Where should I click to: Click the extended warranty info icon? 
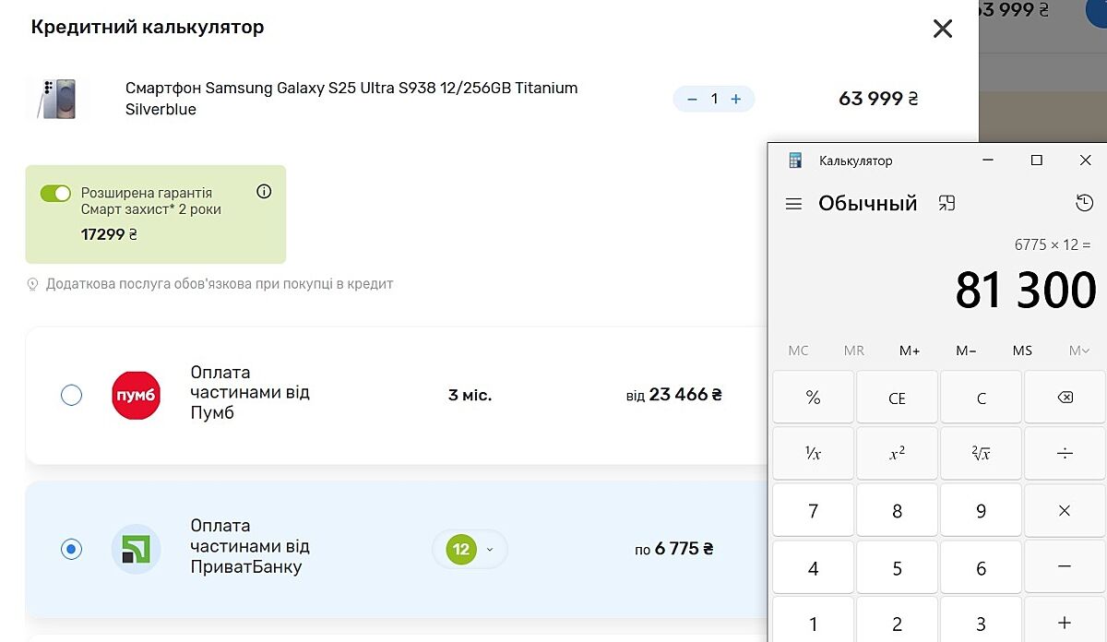click(x=264, y=192)
